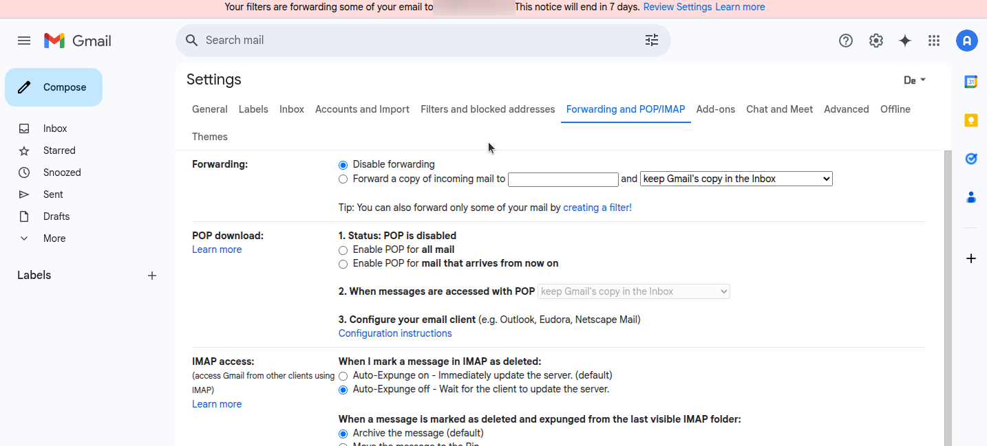This screenshot has height=446, width=987.
Task: Select Archive the message (default)
Action: (x=343, y=434)
